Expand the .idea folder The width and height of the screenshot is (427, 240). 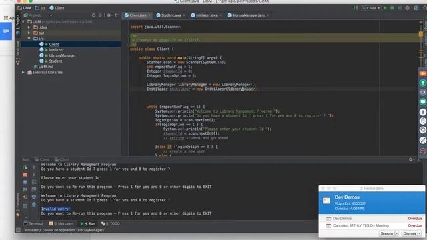29,27
